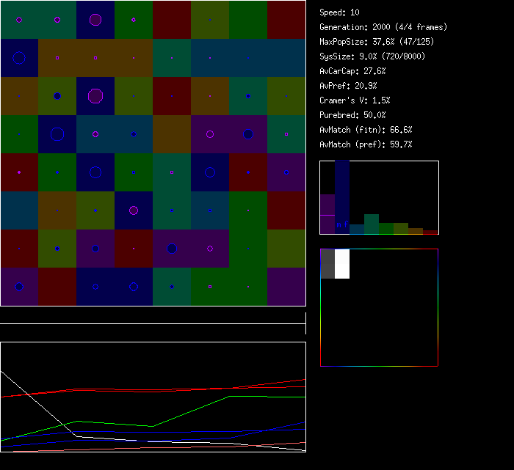Click the tall navy bar in the histogram

342,191
